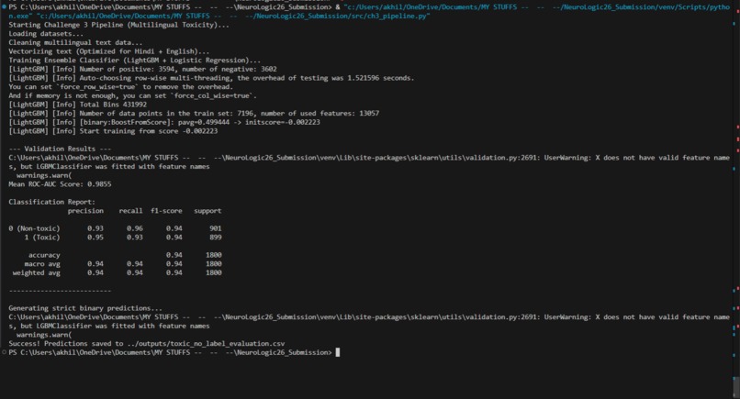Click the 'Starting Challenge 3 Pipeline' line

coord(118,25)
